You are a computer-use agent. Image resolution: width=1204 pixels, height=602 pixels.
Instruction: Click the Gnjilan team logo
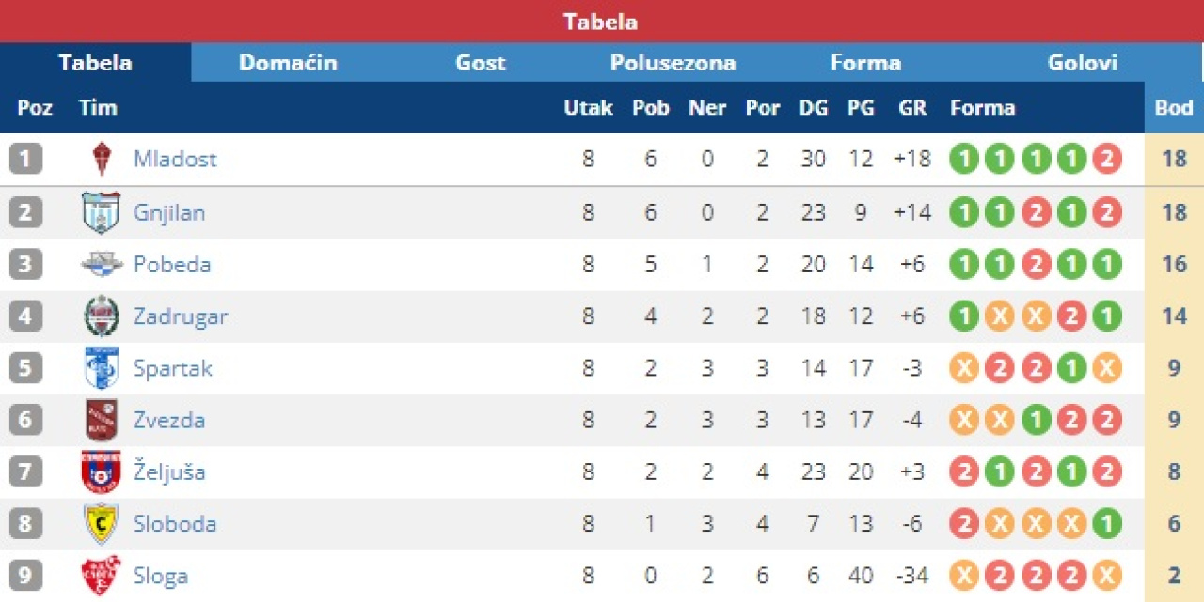(102, 212)
